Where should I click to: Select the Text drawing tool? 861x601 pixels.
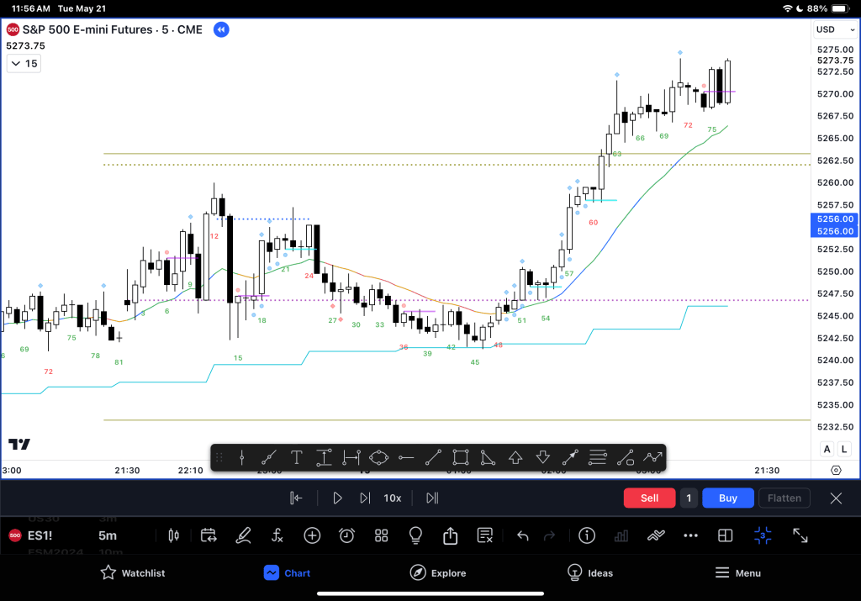pyautogui.click(x=297, y=457)
